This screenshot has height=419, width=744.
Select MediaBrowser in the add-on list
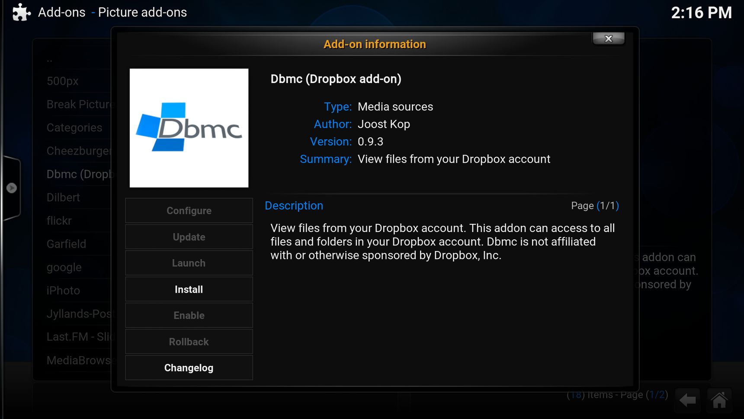(x=79, y=361)
